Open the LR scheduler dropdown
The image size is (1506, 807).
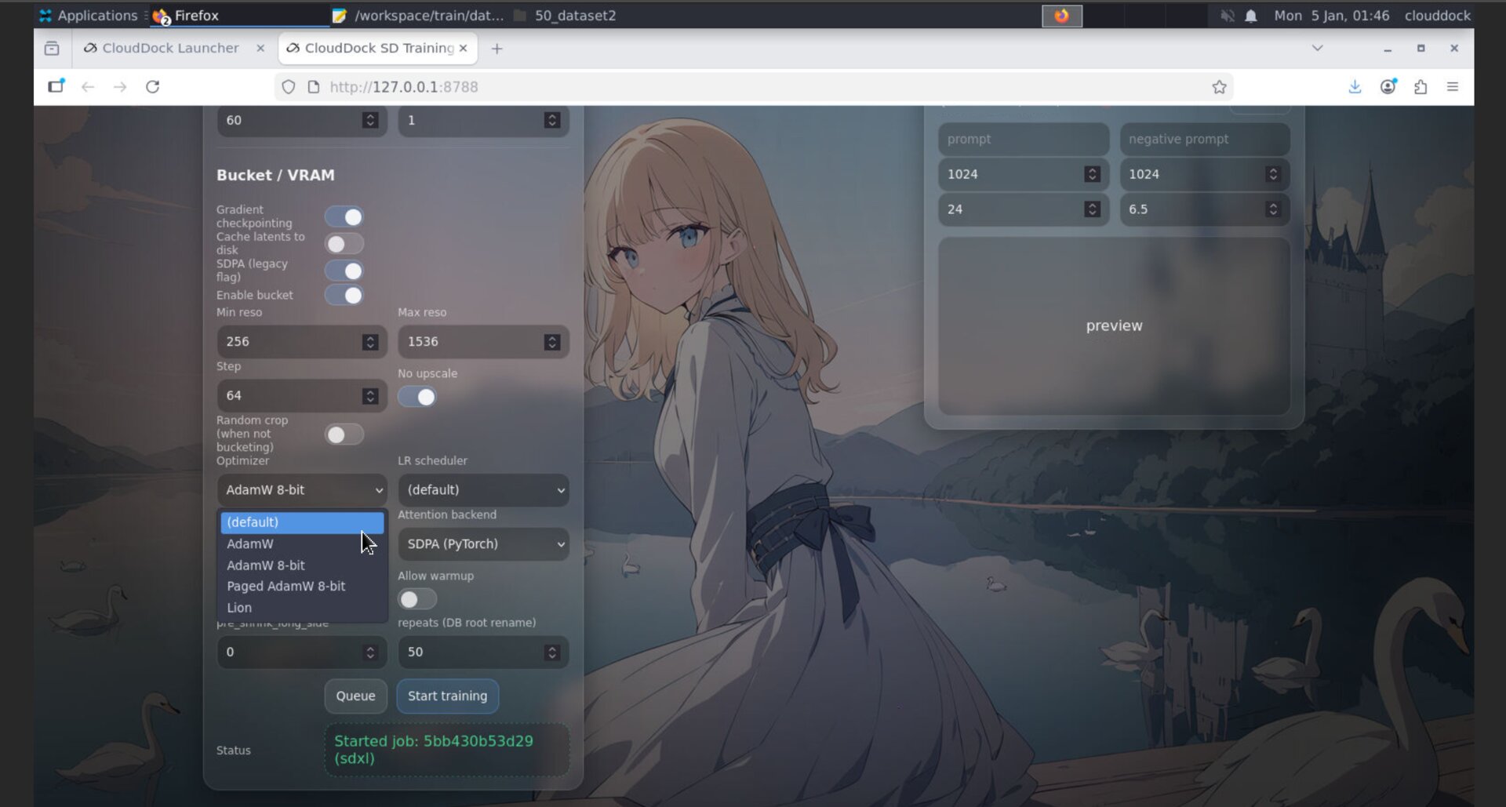[x=483, y=489]
